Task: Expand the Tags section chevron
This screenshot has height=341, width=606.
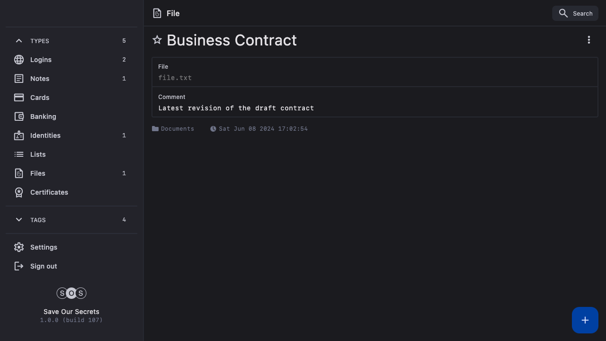Action: click(19, 220)
